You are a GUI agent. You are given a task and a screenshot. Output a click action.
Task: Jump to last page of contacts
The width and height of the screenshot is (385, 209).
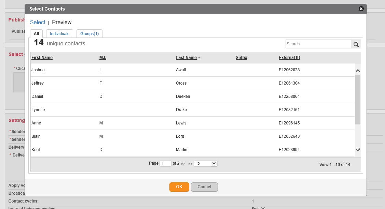pos(190,164)
